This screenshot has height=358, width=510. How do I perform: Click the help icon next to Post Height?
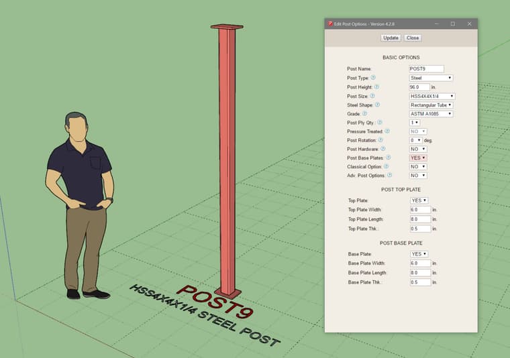pyautogui.click(x=376, y=86)
